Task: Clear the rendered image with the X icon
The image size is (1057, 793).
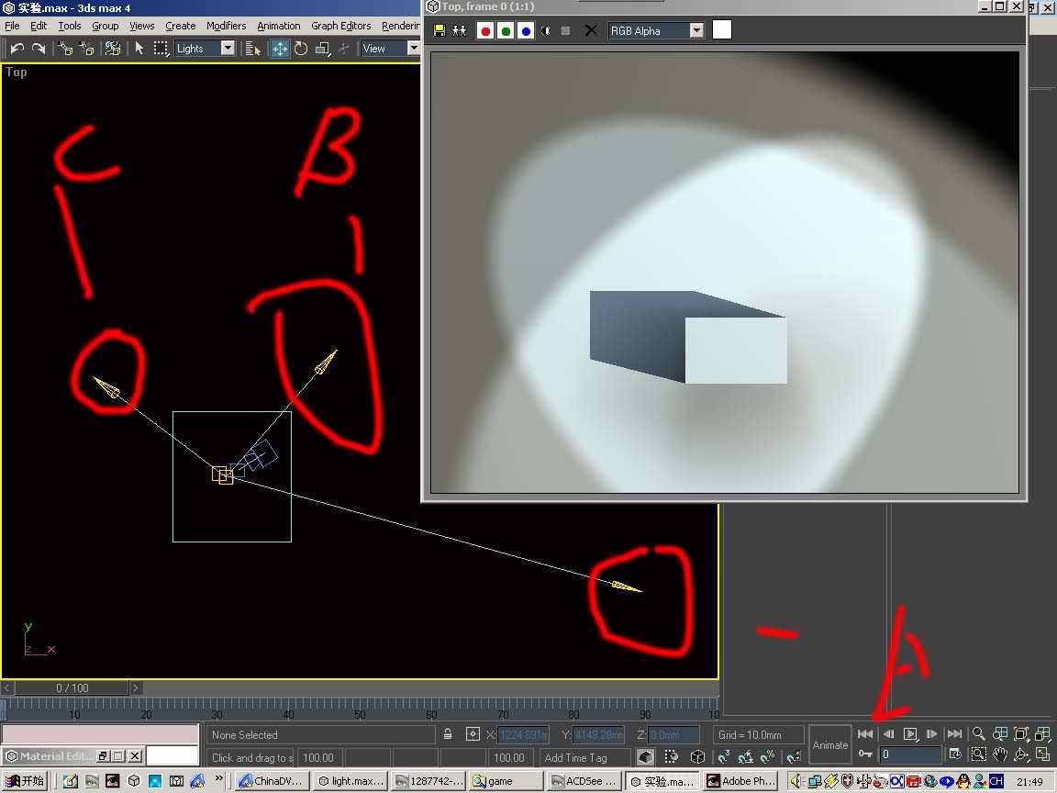Action: pyautogui.click(x=591, y=30)
